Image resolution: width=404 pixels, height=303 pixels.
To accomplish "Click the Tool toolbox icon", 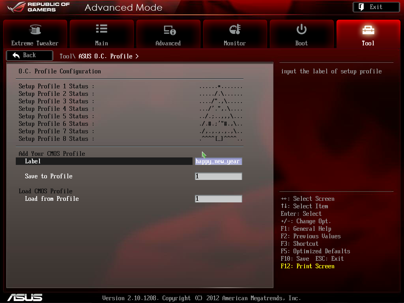I will pos(368,30).
